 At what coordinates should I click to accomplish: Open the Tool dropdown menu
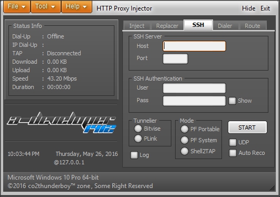pyautogui.click(x=46, y=7)
